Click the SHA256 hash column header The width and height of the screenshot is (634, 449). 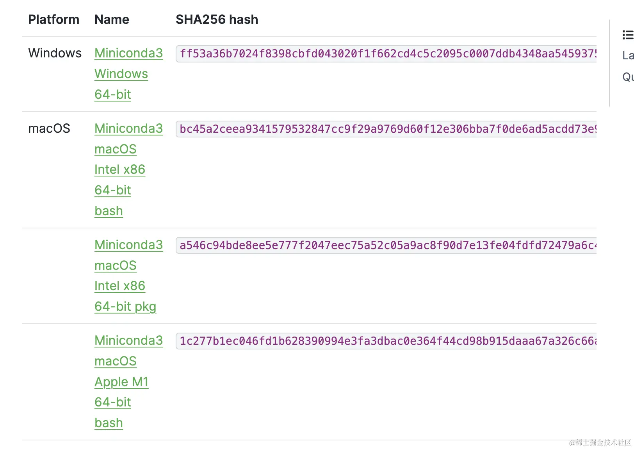pos(217,20)
